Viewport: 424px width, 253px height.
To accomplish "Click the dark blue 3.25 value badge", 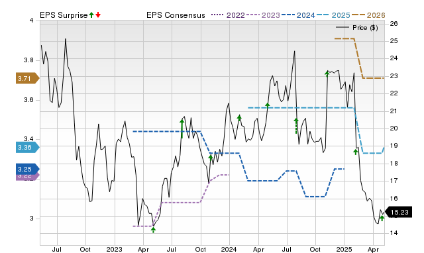I will 27,169.
